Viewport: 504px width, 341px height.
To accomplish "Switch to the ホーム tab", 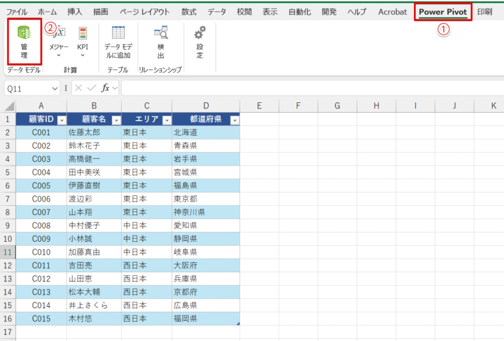I will tap(47, 12).
